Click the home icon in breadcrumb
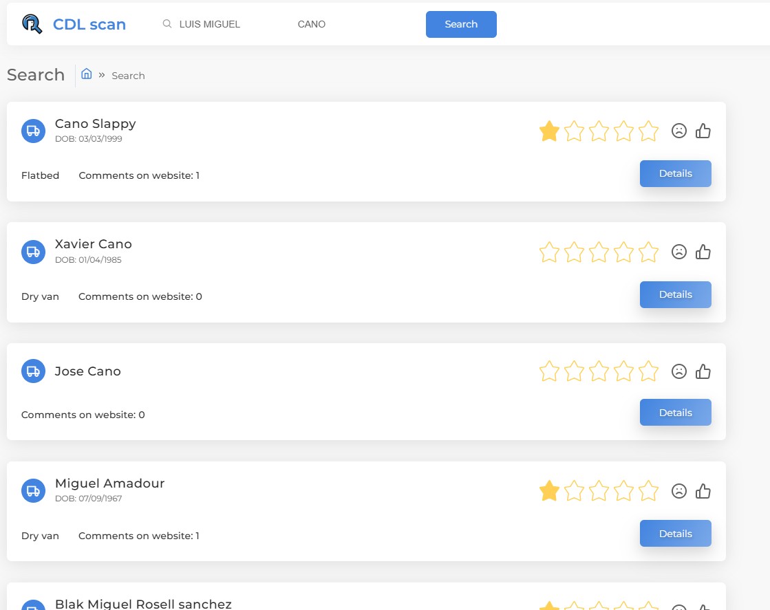Viewport: 770px width, 610px height. [87, 74]
